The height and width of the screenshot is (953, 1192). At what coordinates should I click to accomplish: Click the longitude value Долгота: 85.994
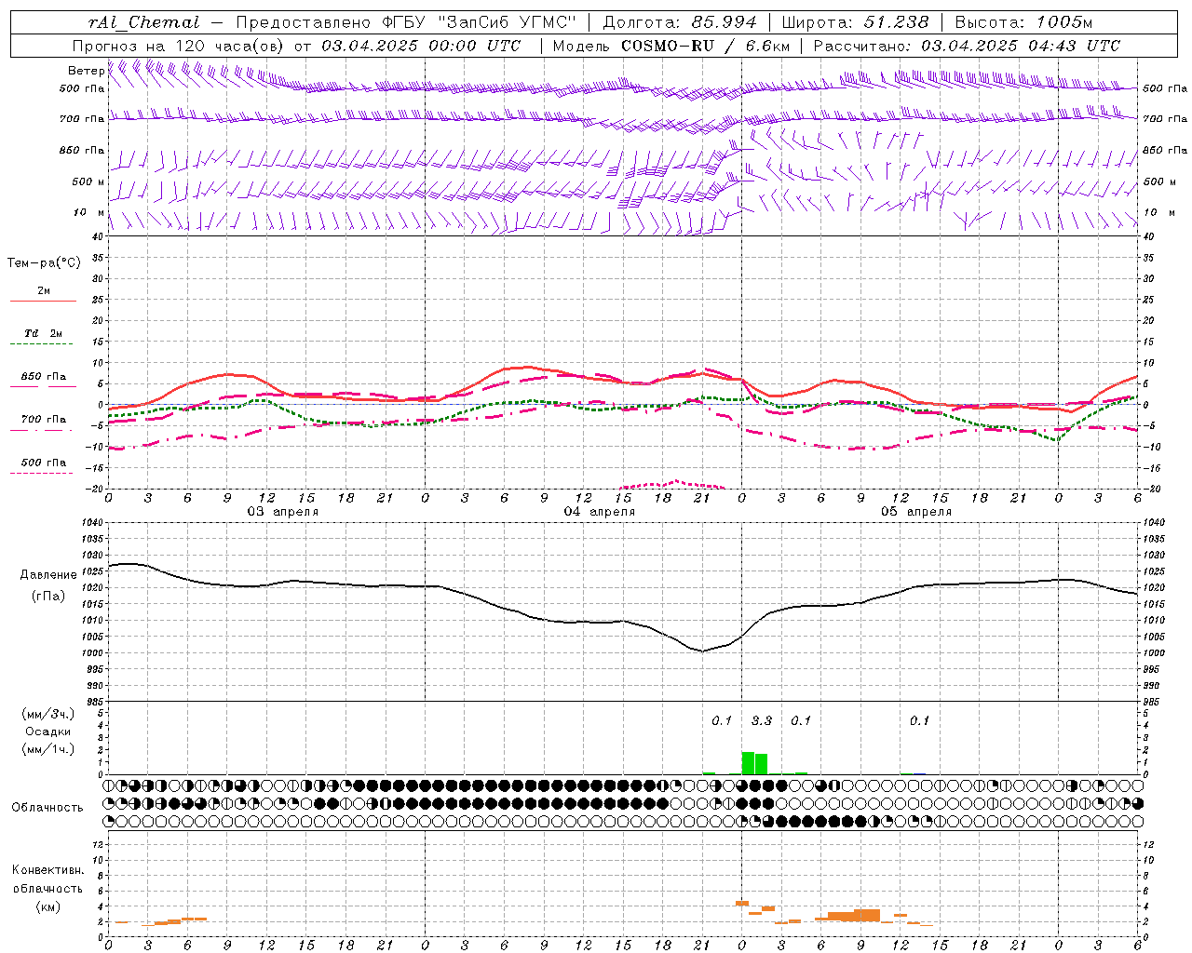[x=681, y=22]
